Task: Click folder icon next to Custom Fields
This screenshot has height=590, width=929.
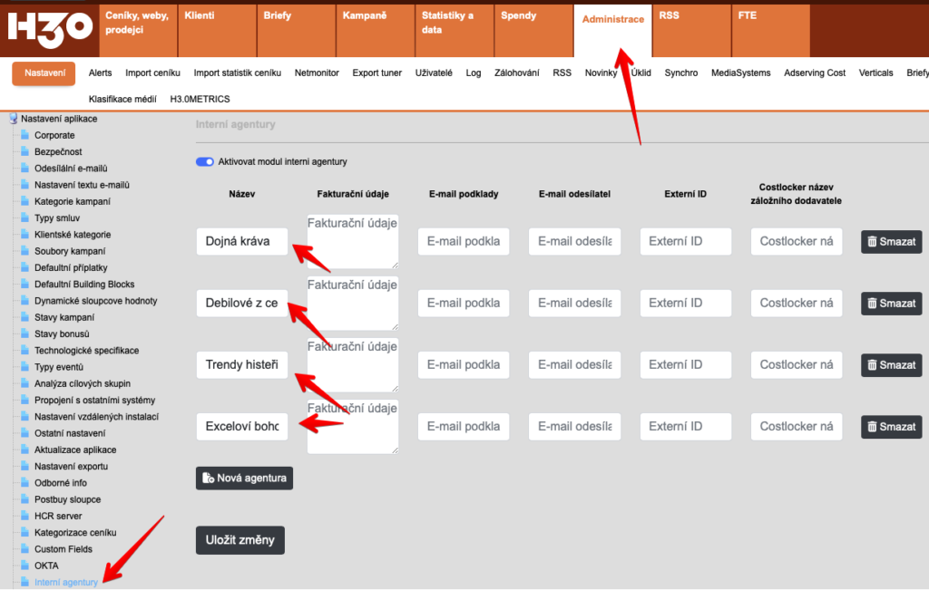Action: [x=25, y=549]
